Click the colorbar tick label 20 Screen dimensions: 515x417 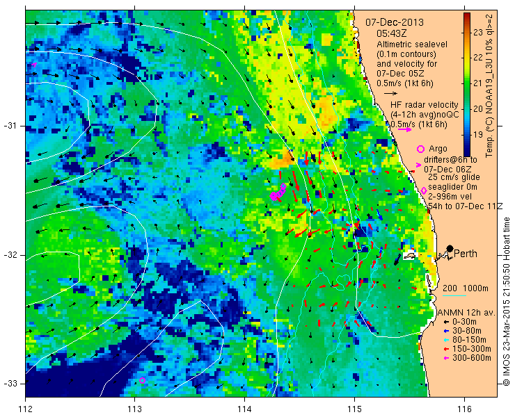(477, 109)
